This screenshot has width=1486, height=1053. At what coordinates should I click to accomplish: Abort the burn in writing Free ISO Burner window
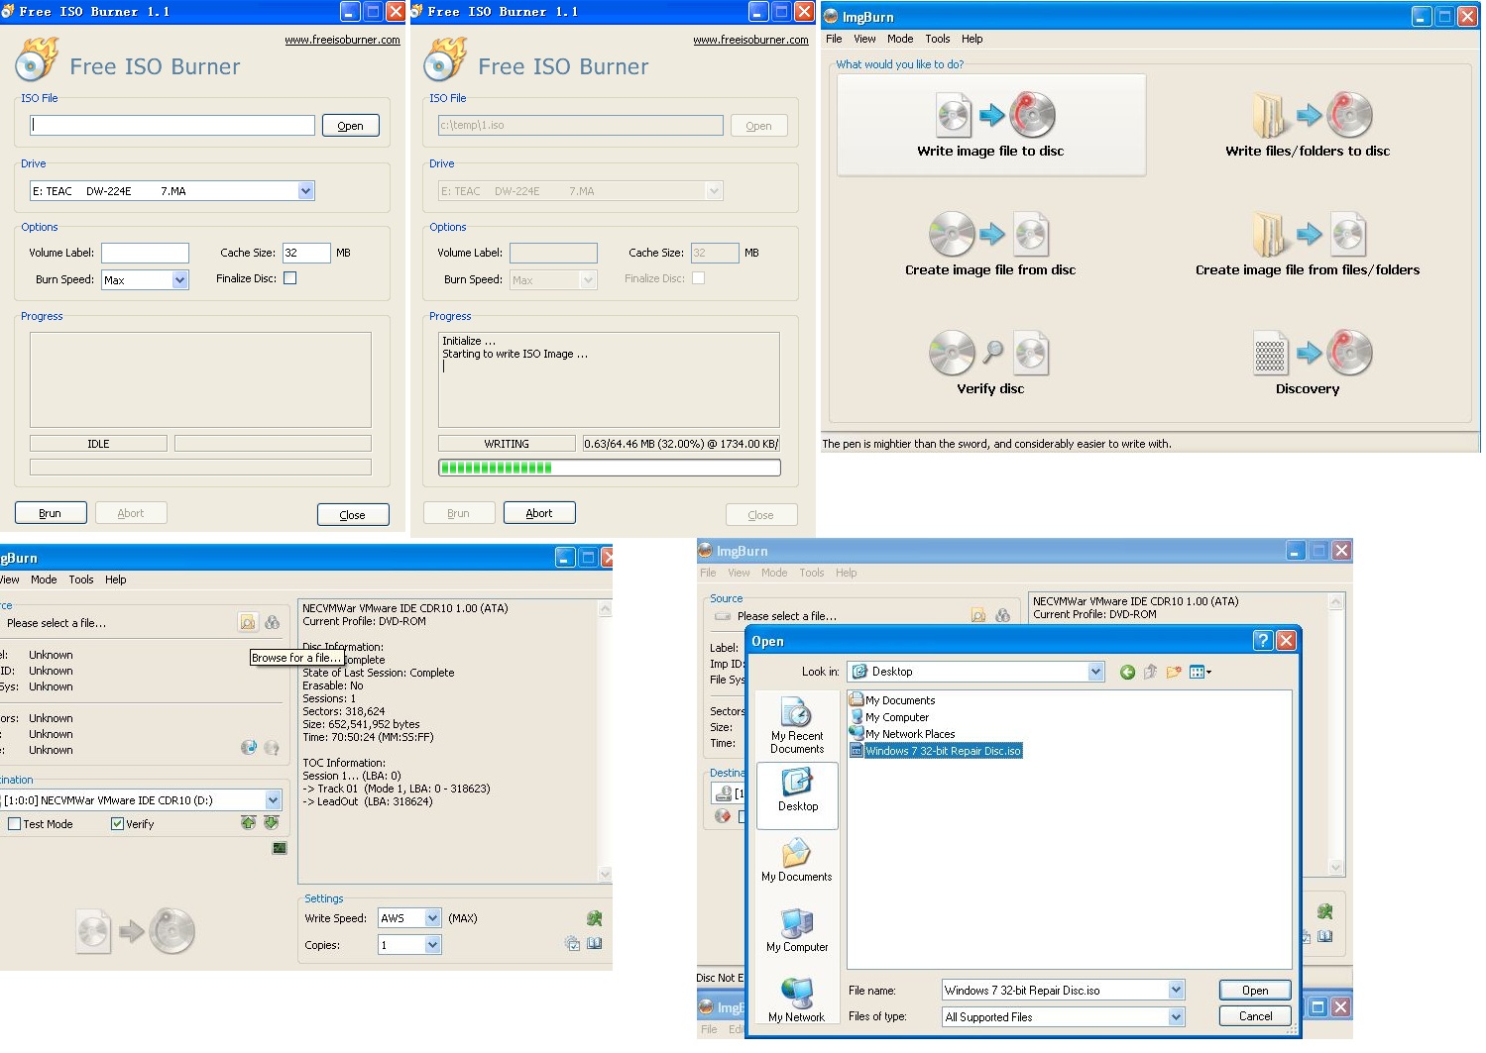click(x=539, y=513)
